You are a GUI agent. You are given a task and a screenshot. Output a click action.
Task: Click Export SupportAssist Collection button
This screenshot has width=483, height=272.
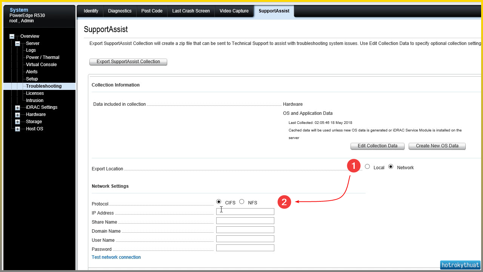[x=128, y=62]
